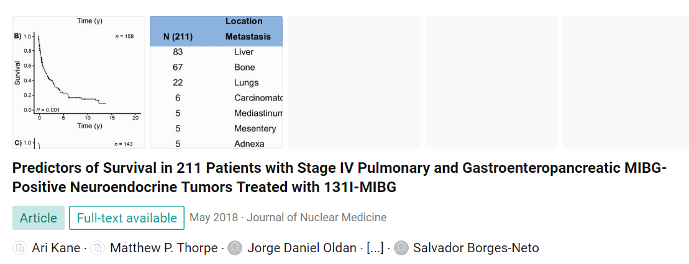The image size is (689, 264).
Task: Click the icon before Matthew P. Thorpe
Action: [x=98, y=248]
